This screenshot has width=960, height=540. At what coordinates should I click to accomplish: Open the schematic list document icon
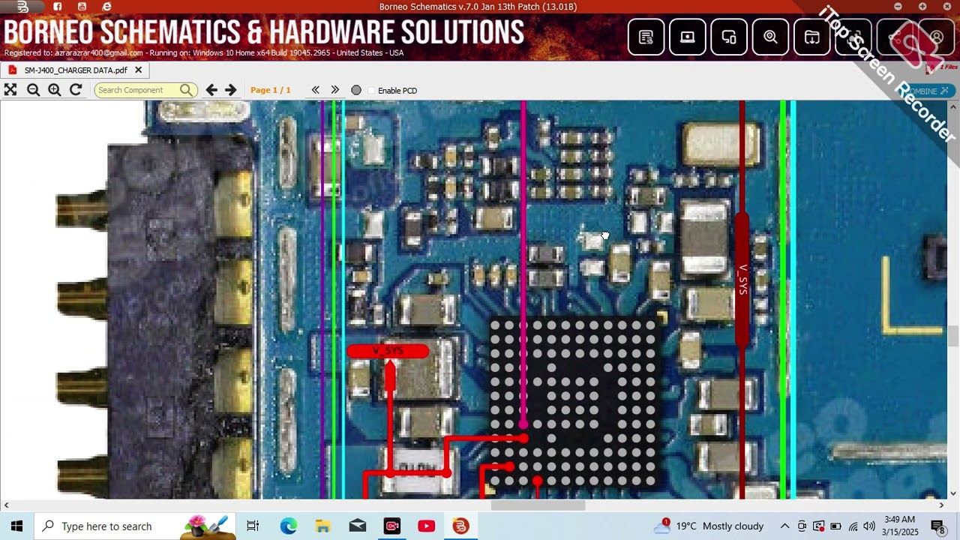(x=646, y=37)
